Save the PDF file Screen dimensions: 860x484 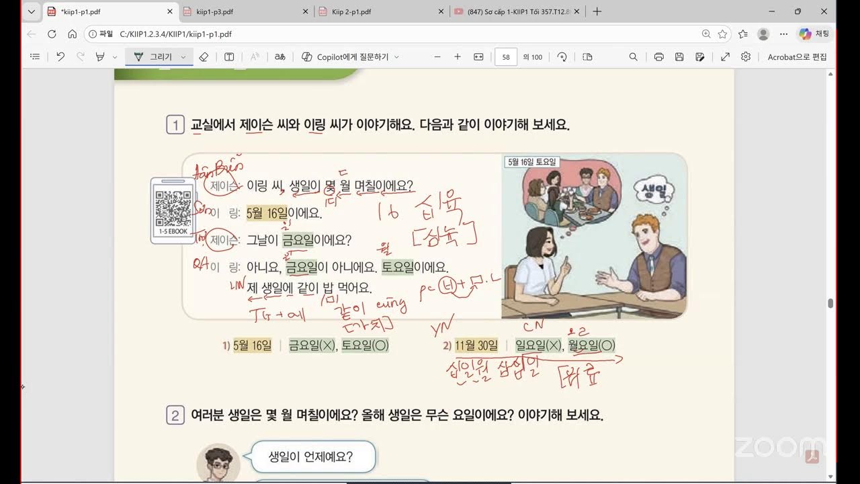pyautogui.click(x=679, y=57)
